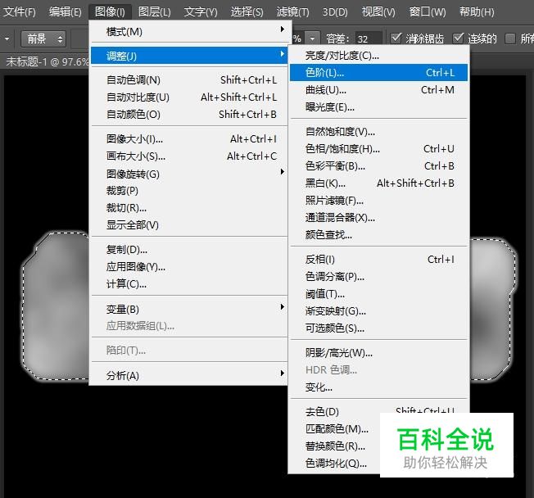This screenshot has height=498, width=534.
Task: Click the 图像(I) menu bar item
Action: 110,12
